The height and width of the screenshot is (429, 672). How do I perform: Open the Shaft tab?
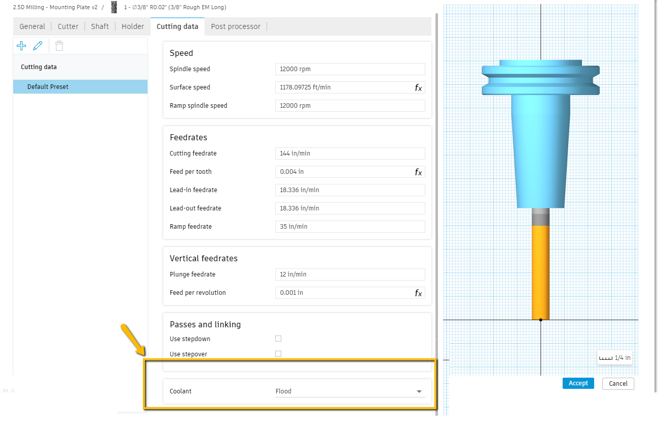tap(100, 26)
